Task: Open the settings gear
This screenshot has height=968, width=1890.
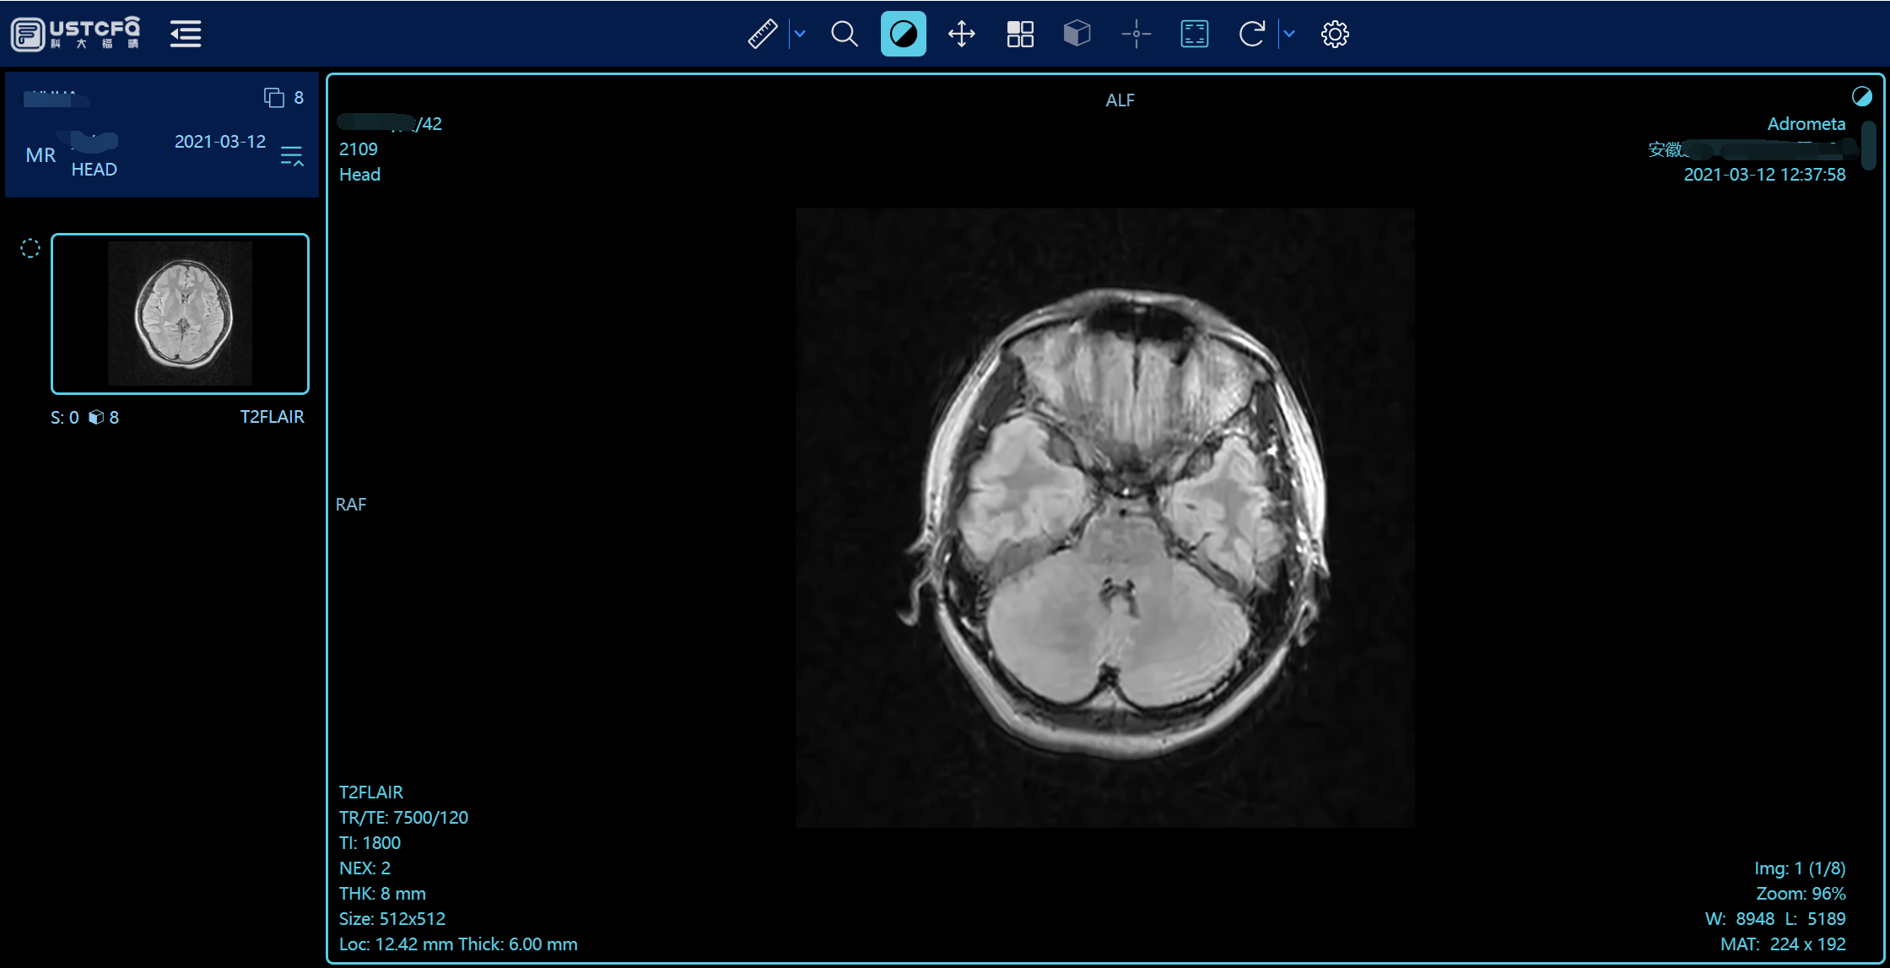Action: 1335,34
